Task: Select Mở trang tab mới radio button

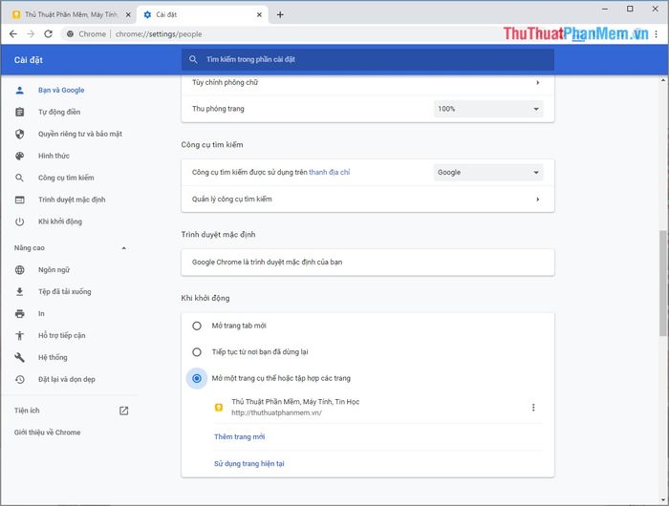Action: point(197,327)
